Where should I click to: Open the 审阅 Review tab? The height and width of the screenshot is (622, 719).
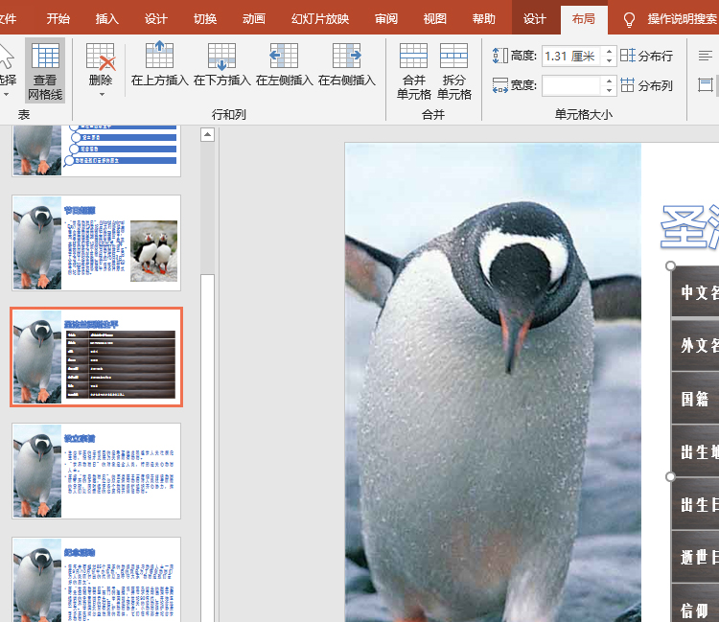[x=386, y=19]
